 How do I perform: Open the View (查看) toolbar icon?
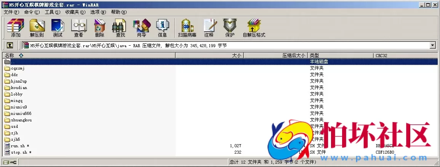(78, 28)
